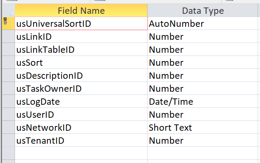Select the usLinkTableID field name cell

coord(81,49)
